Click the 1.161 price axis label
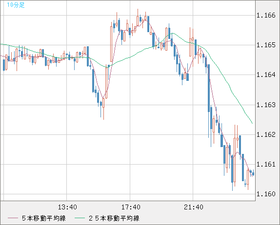 (266, 164)
